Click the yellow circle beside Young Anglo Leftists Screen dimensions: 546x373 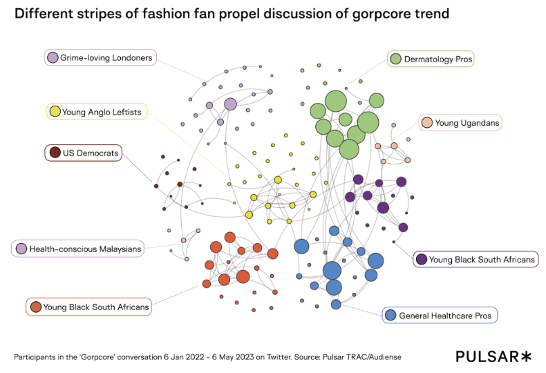point(55,111)
